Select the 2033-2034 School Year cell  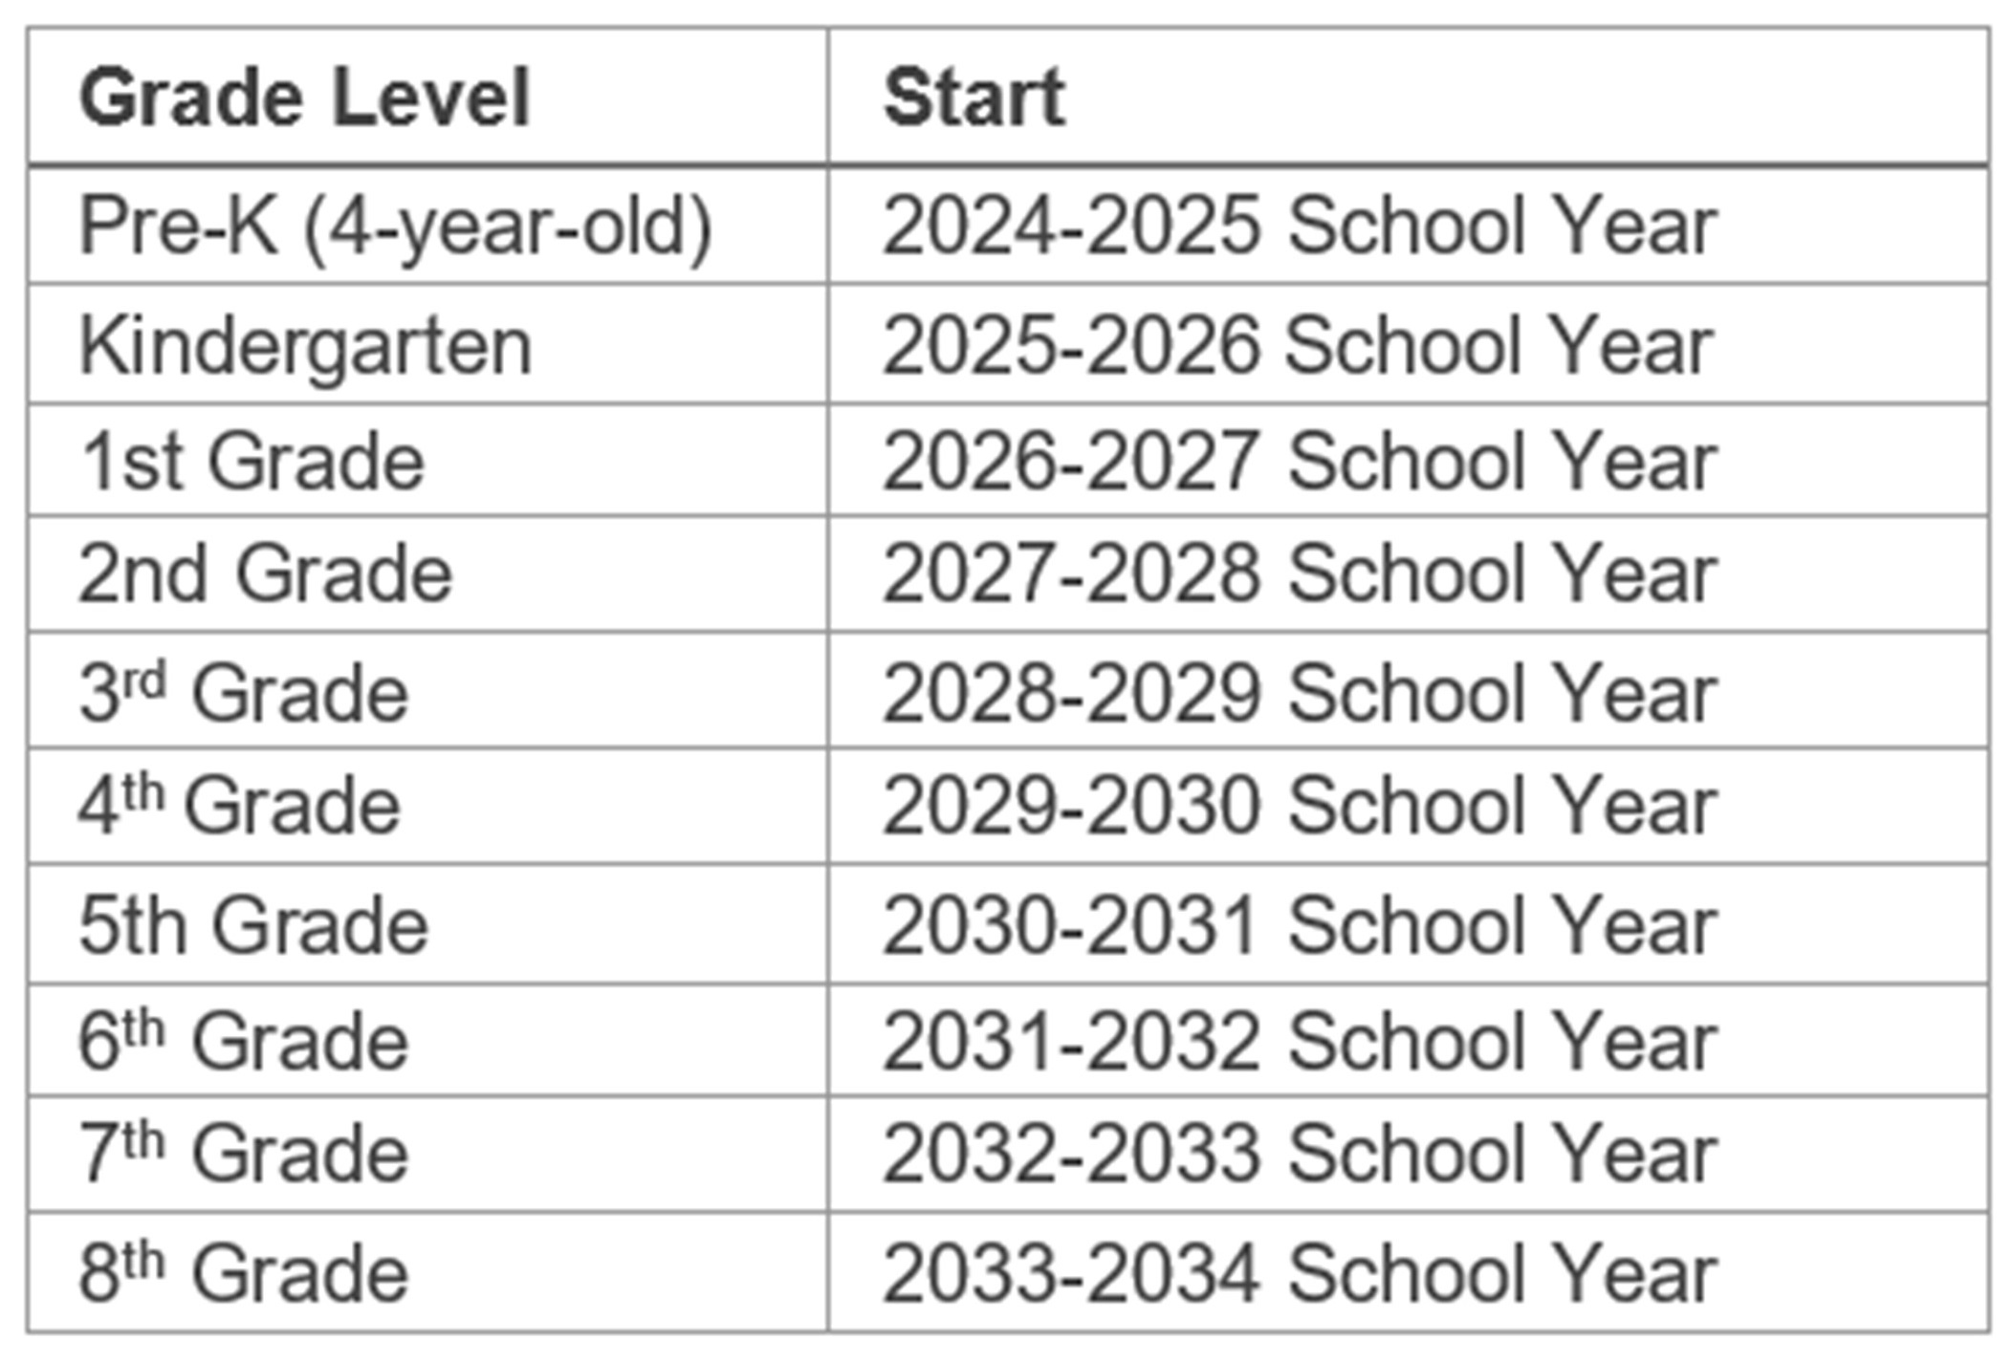click(1408, 1272)
